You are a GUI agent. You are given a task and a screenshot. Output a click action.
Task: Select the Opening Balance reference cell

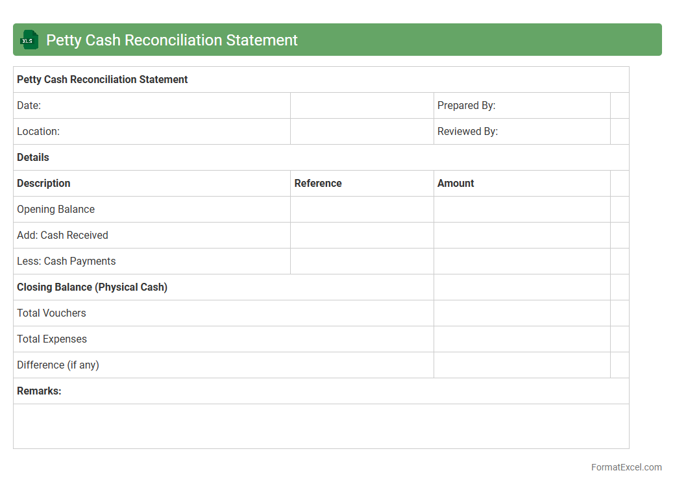pos(362,210)
